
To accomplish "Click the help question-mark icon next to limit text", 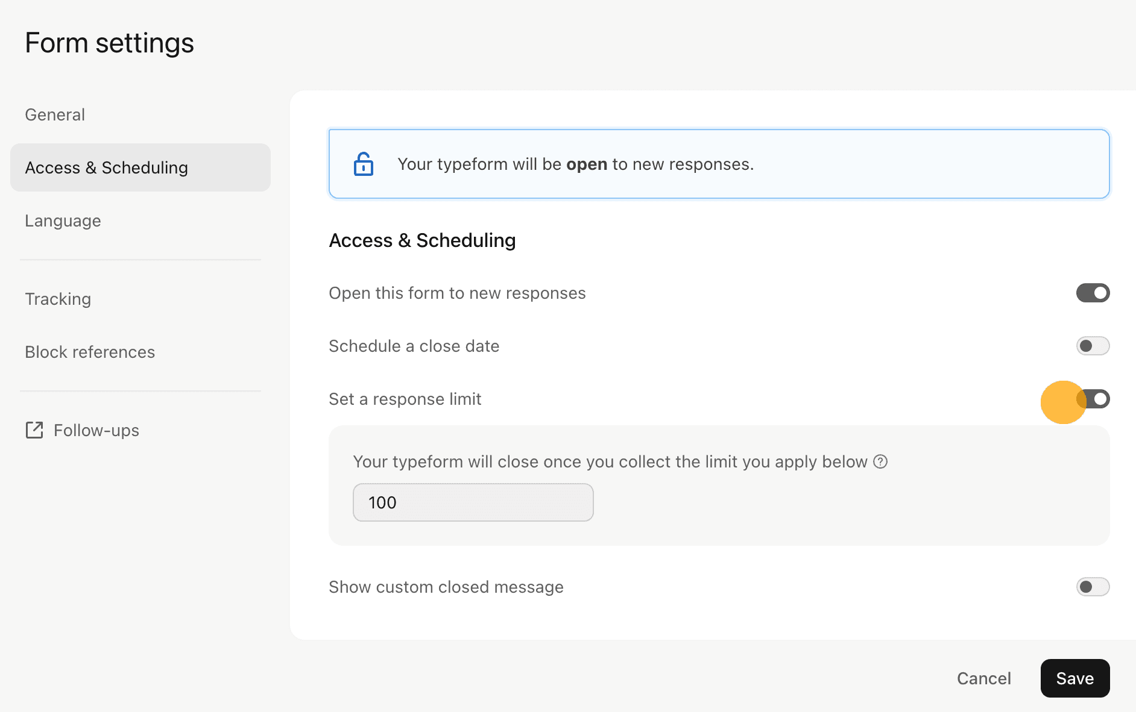I will [881, 461].
